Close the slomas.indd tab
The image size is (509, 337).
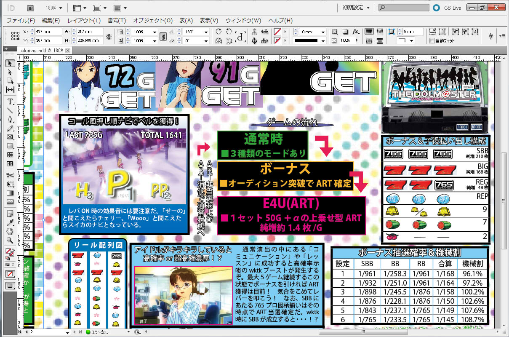point(67,50)
